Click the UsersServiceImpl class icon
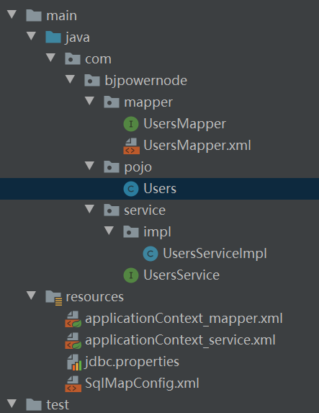This screenshot has height=413, width=319. [x=150, y=254]
